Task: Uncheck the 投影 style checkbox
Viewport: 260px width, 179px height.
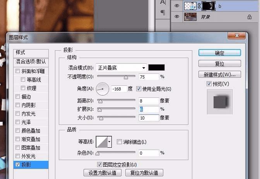Action: (x=17, y=164)
